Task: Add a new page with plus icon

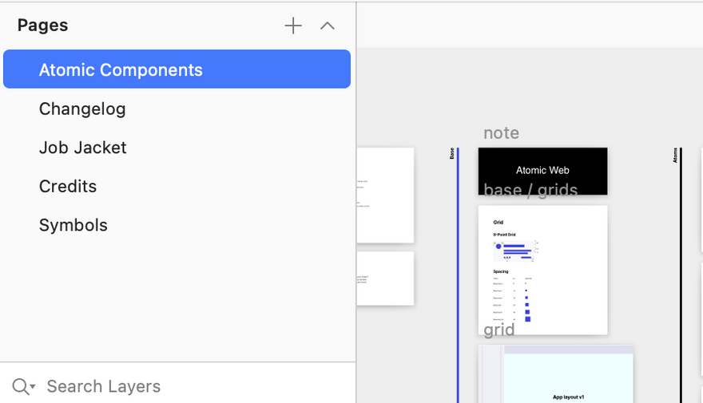Action: (x=293, y=26)
